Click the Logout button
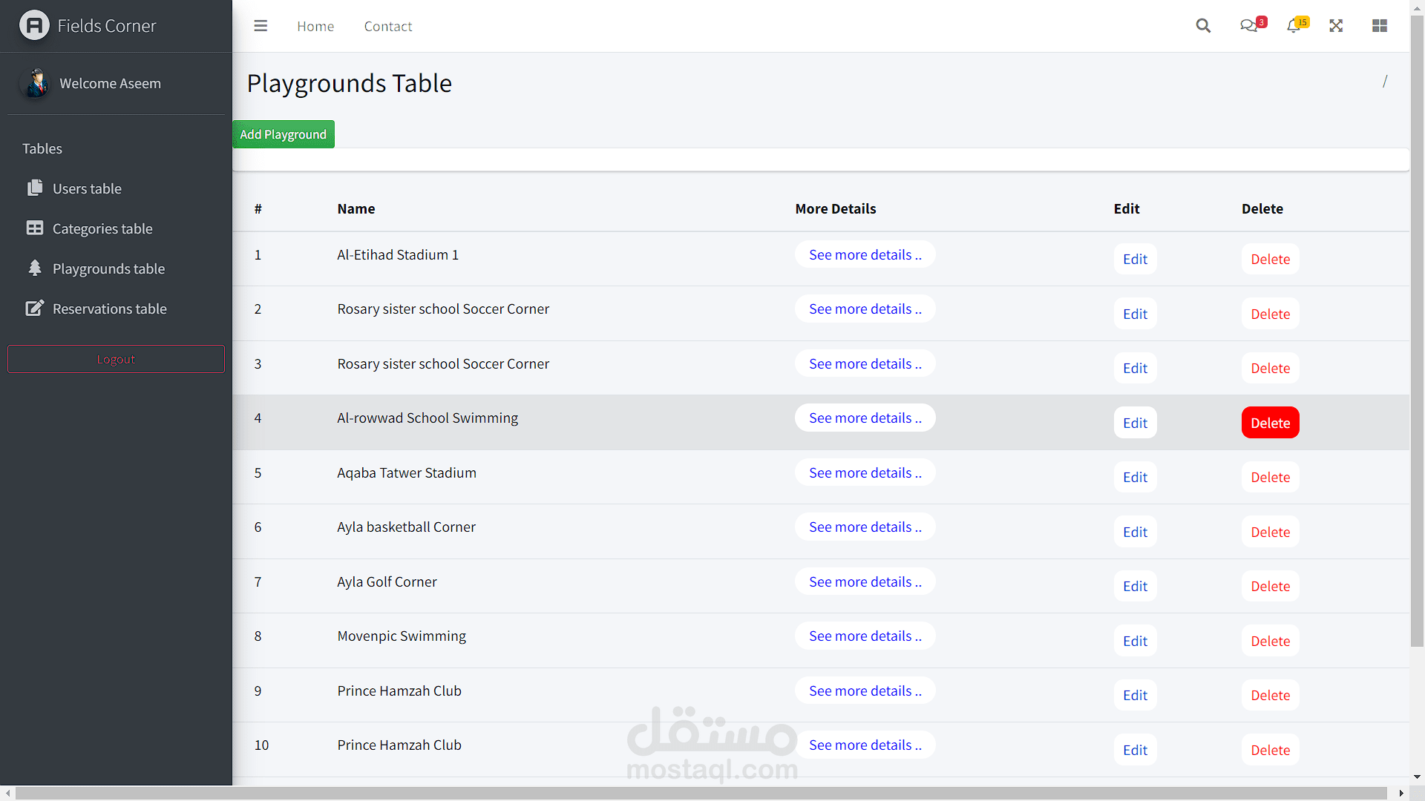1425x801 pixels. click(x=116, y=359)
